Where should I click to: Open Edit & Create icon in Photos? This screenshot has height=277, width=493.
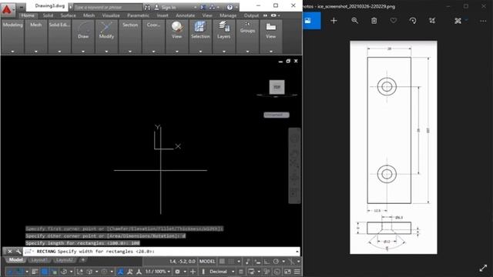tap(458, 21)
